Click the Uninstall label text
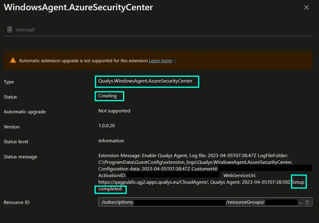Image resolution: width=319 pixels, height=223 pixels. [25, 30]
